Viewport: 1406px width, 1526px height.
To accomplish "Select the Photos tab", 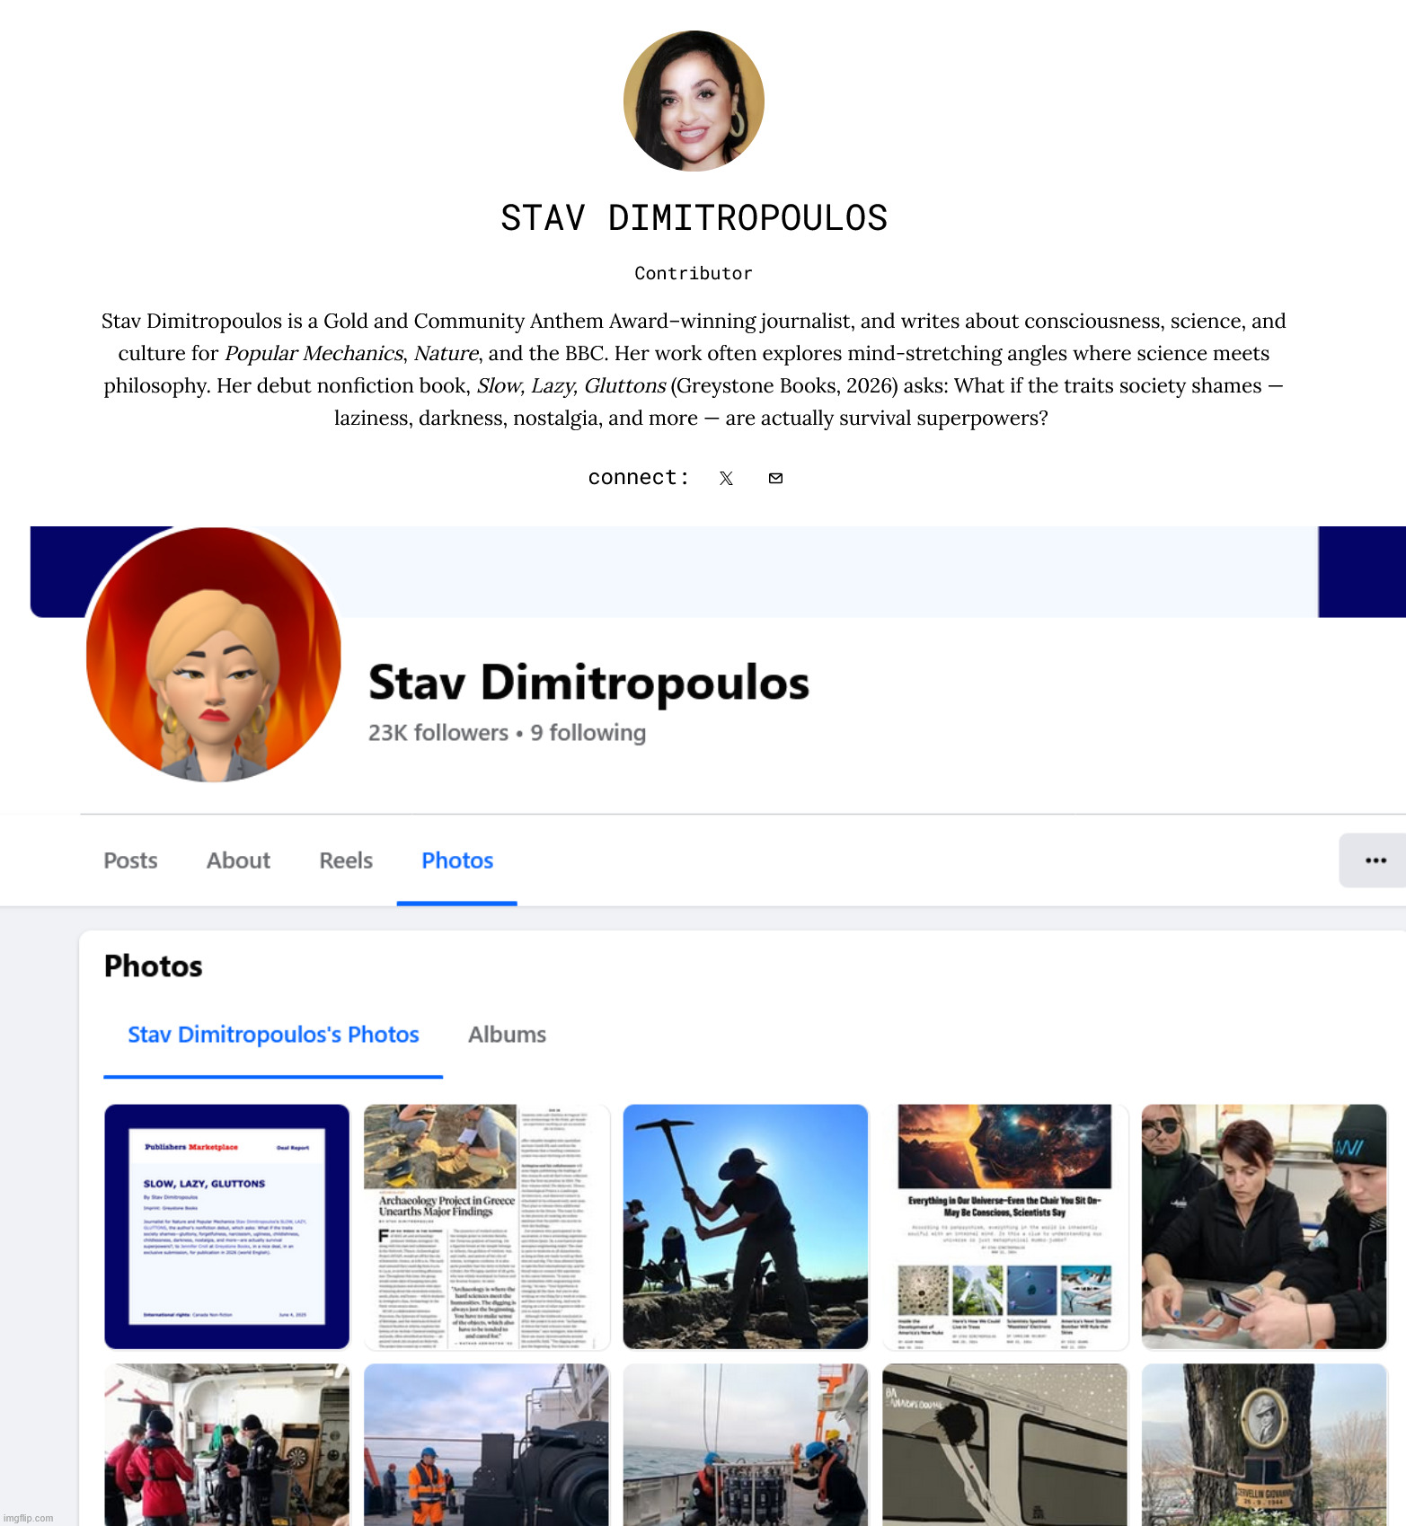I will click(x=457, y=860).
